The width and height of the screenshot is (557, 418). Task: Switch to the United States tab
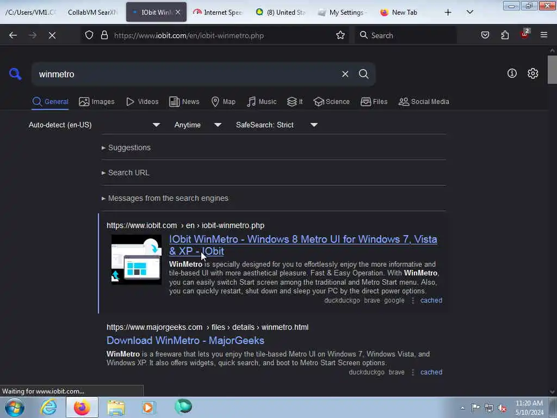pyautogui.click(x=281, y=13)
